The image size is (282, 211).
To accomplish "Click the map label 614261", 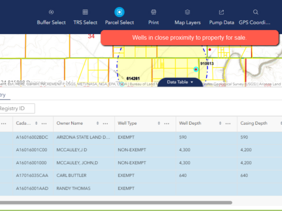I will 133,79.
